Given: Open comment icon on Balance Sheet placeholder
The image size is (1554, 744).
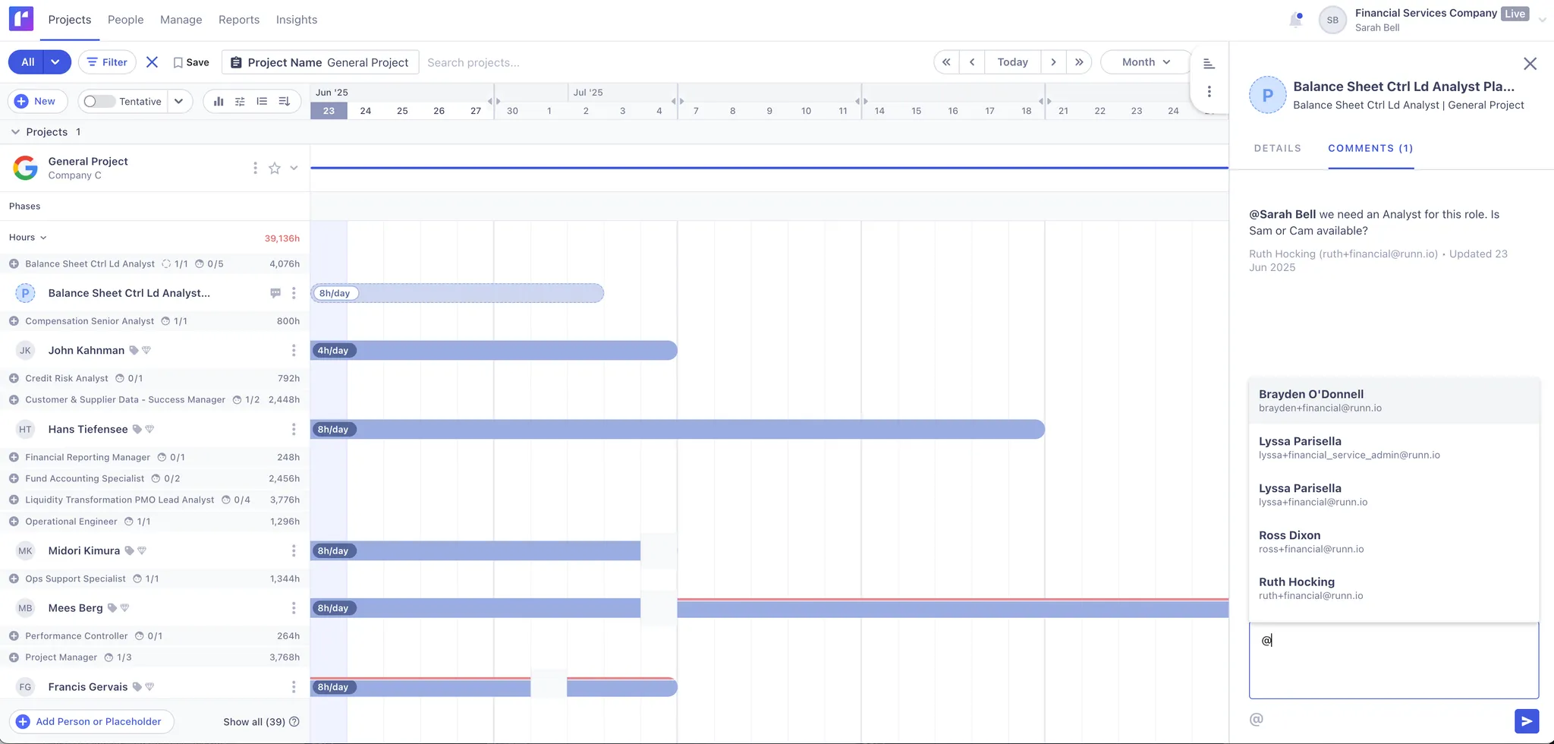Looking at the screenshot, I should [275, 293].
